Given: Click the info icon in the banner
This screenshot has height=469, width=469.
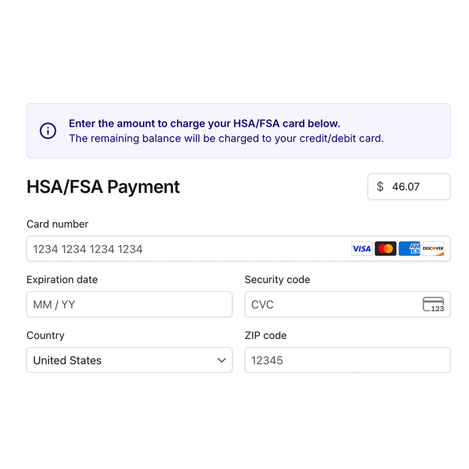Looking at the screenshot, I should (x=48, y=131).
